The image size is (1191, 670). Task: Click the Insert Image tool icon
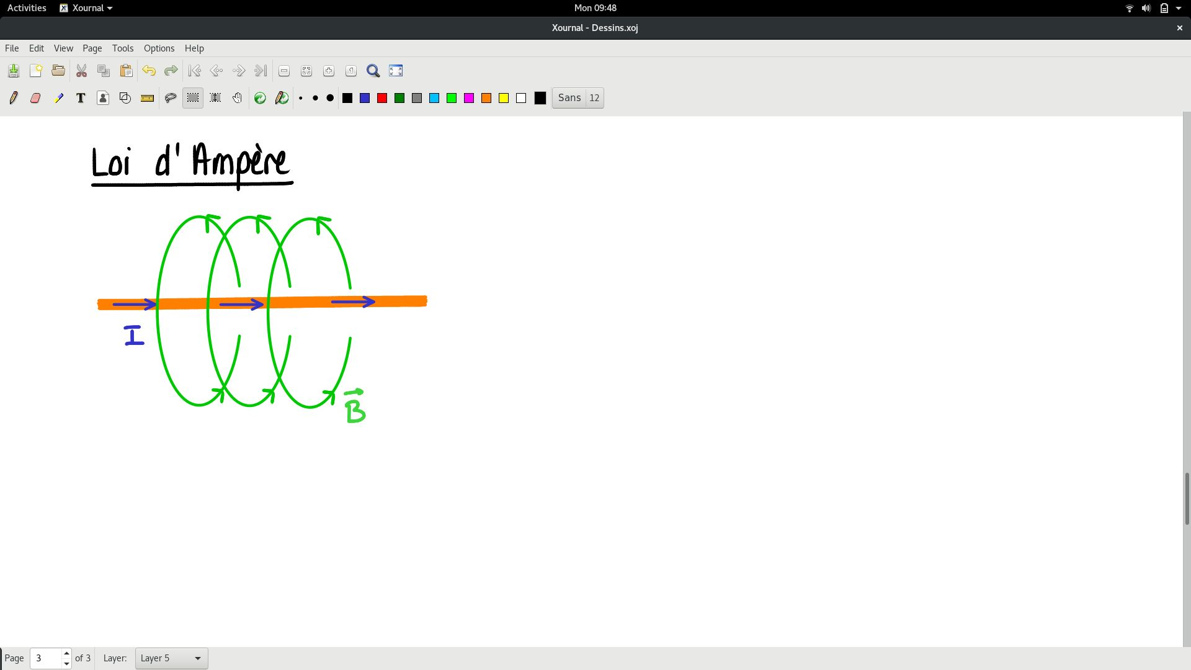pos(103,98)
